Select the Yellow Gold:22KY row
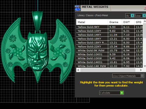146x109 pixels. (109, 47)
